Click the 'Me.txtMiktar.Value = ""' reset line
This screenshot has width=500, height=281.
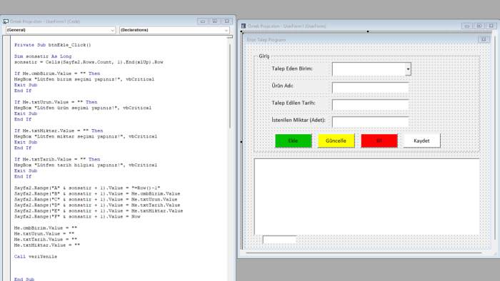47,245
